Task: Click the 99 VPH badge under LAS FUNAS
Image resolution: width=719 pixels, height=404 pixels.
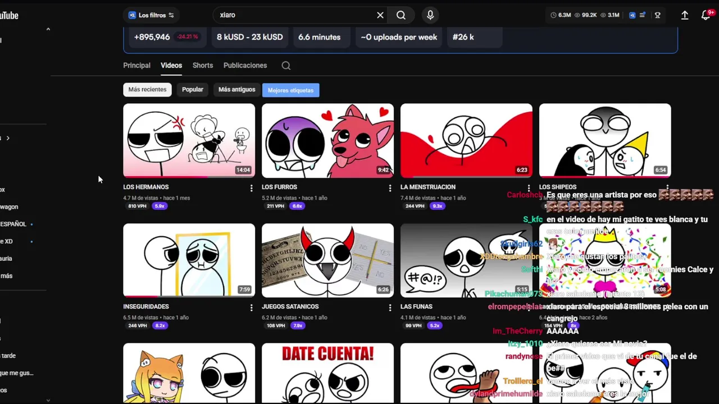Action: pyautogui.click(x=413, y=325)
